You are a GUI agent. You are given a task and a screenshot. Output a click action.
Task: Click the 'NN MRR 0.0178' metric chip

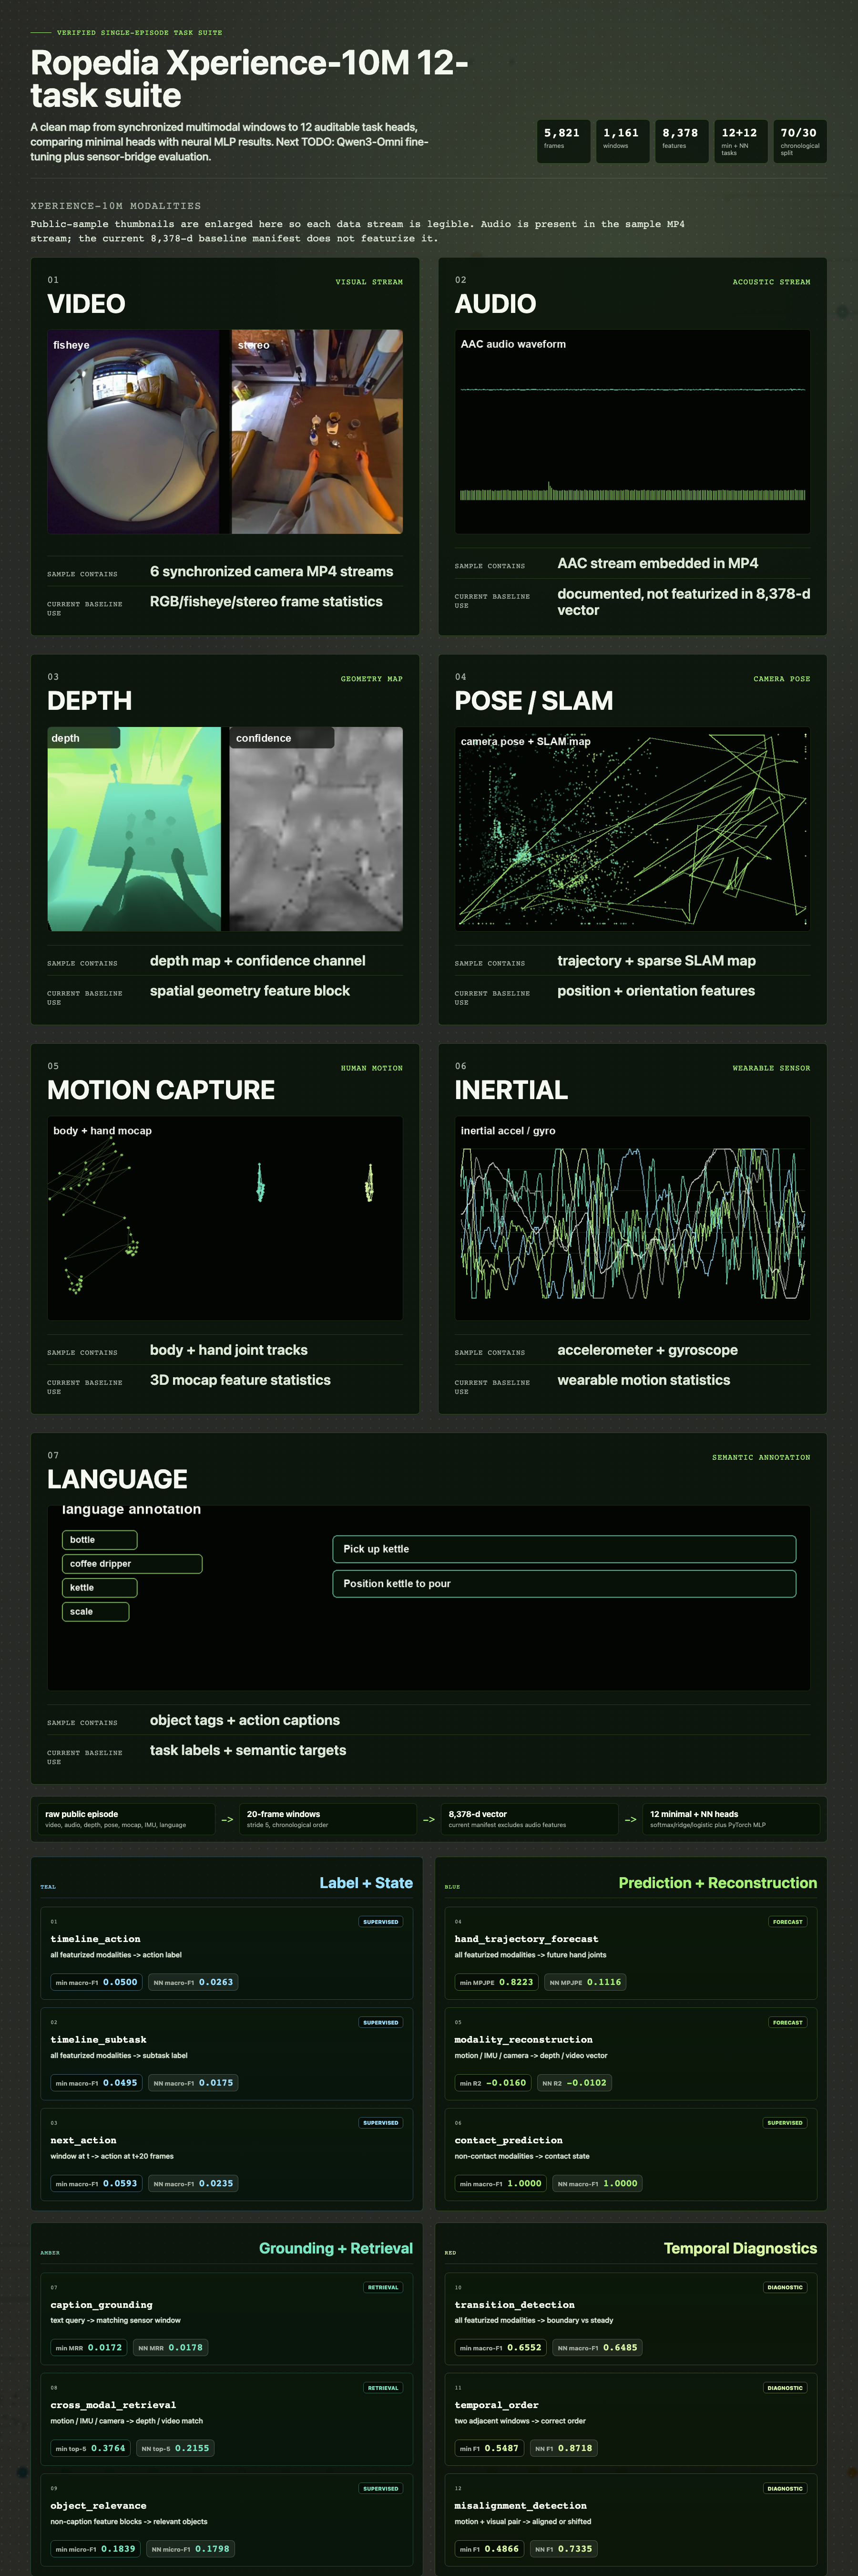pos(171,2347)
